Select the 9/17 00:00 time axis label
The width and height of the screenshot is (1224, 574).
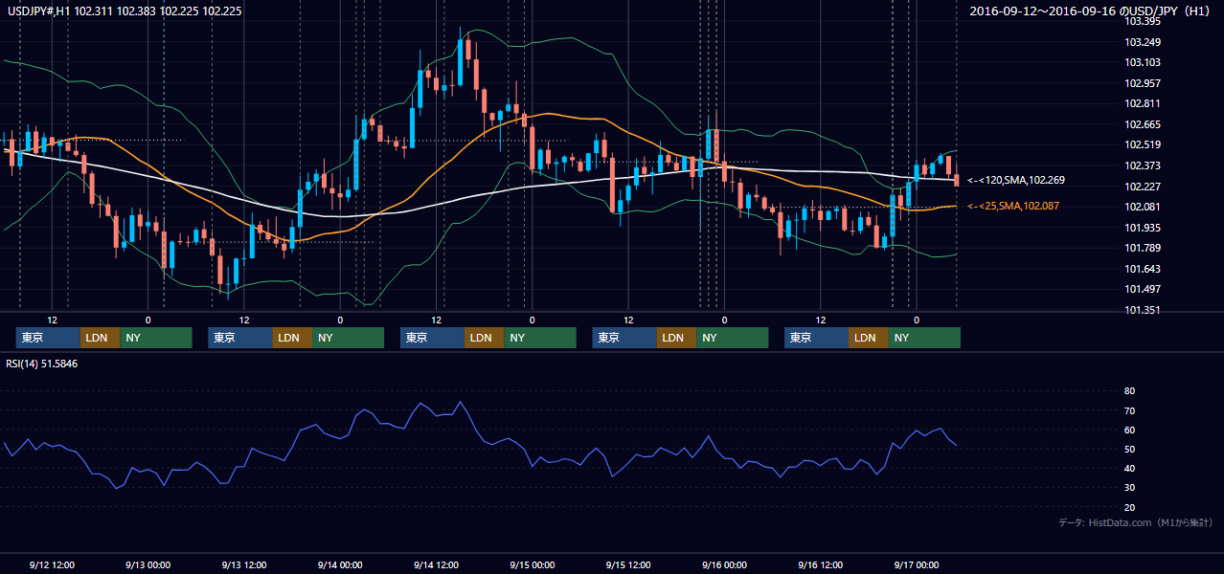click(x=917, y=565)
